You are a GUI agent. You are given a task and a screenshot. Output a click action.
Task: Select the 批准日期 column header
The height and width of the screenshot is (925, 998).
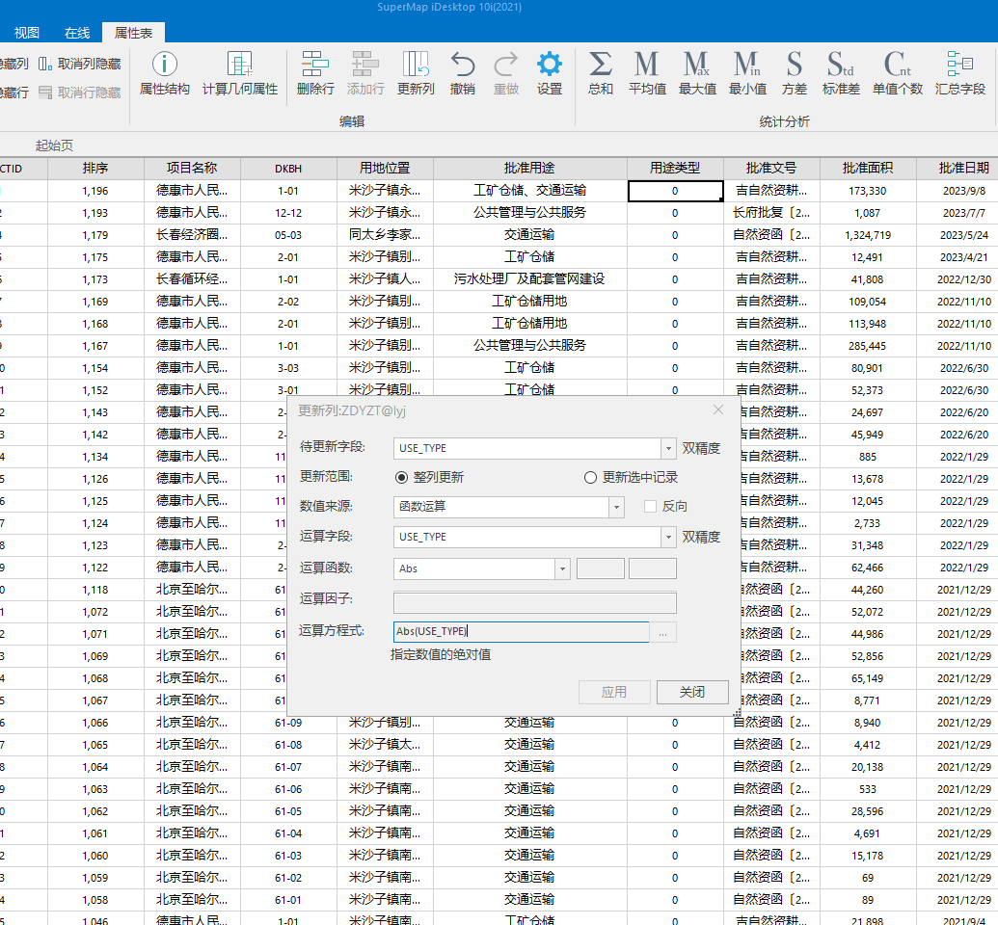coord(959,169)
